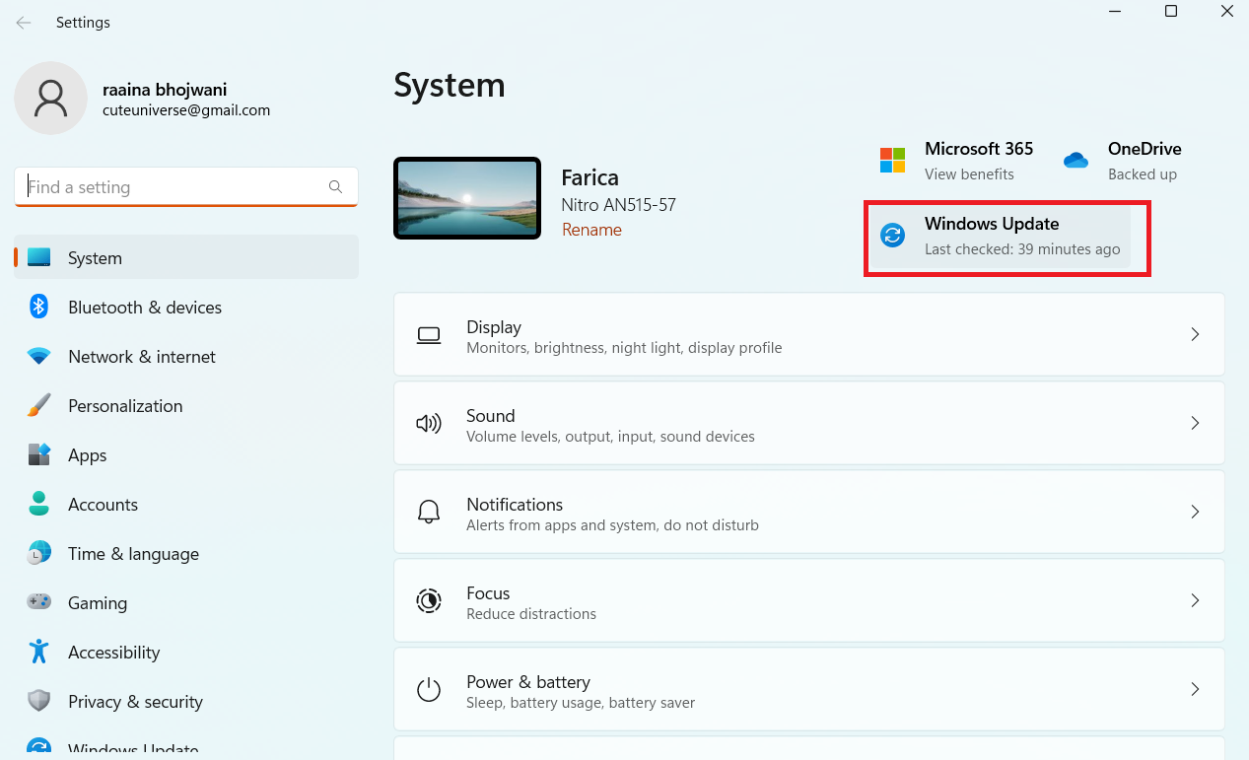1249x760 pixels.
Task: Click the Rename link under Farica
Action: (591, 230)
